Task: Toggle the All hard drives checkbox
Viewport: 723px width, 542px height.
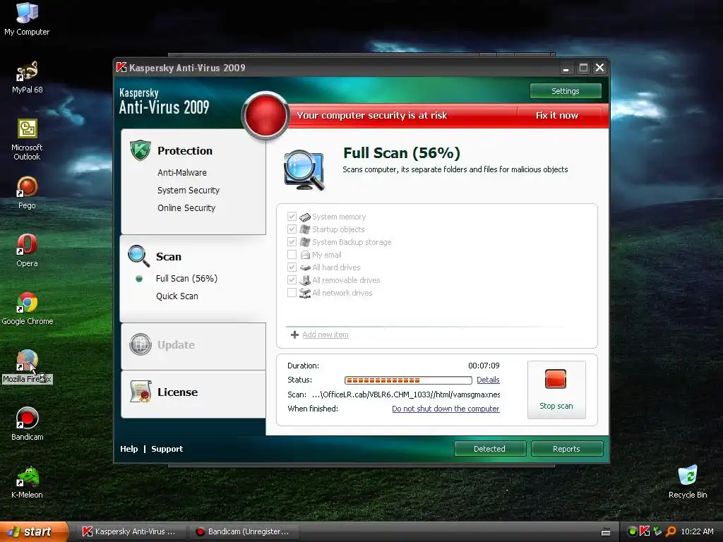Action: pos(292,267)
